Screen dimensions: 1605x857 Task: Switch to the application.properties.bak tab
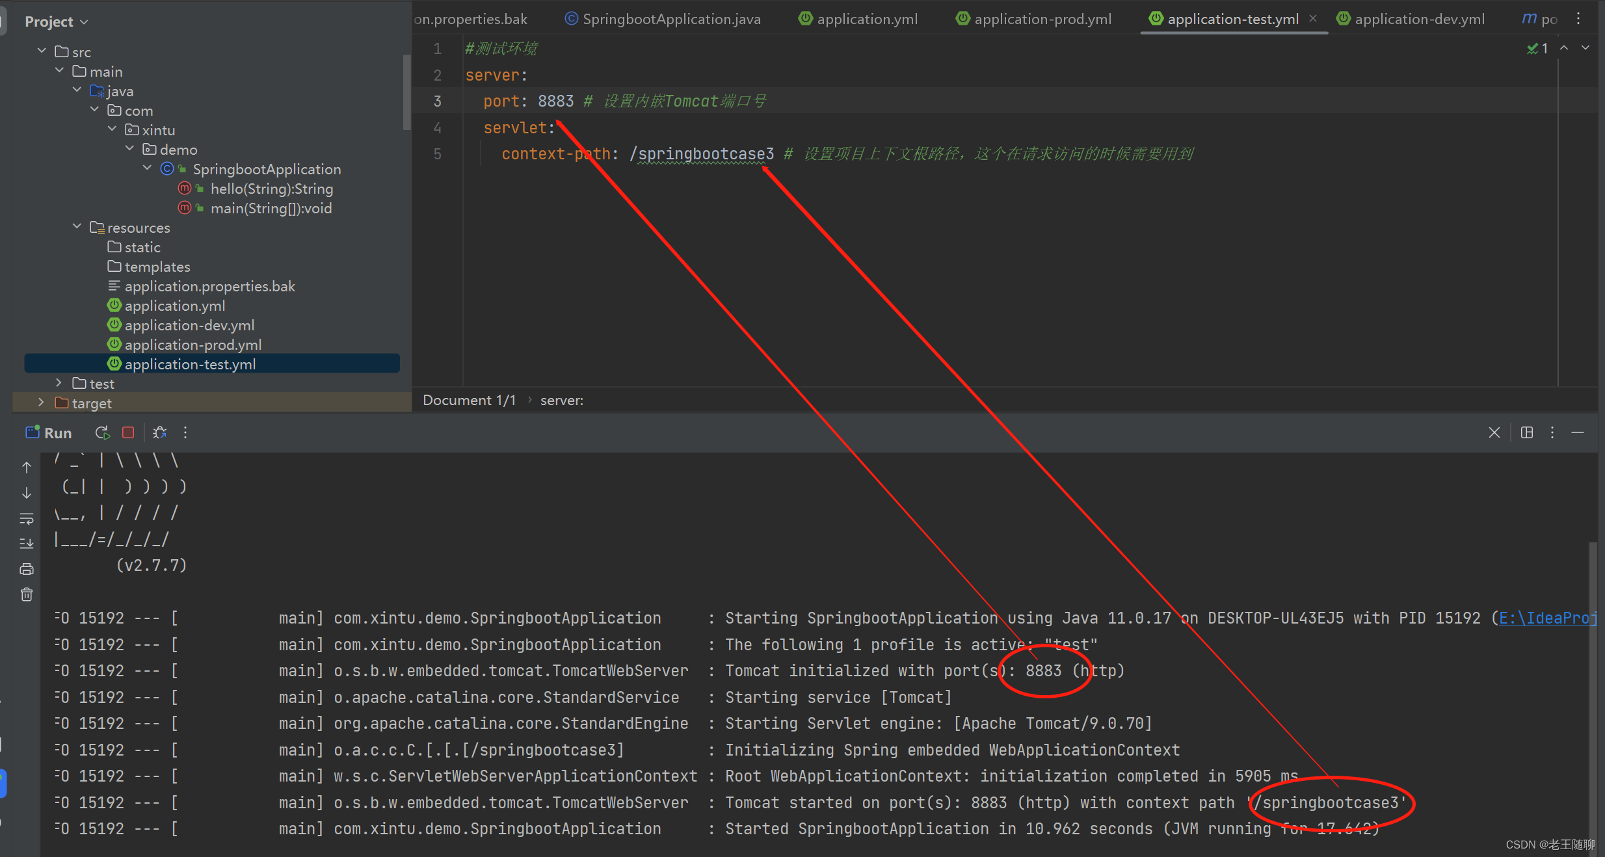tap(471, 19)
